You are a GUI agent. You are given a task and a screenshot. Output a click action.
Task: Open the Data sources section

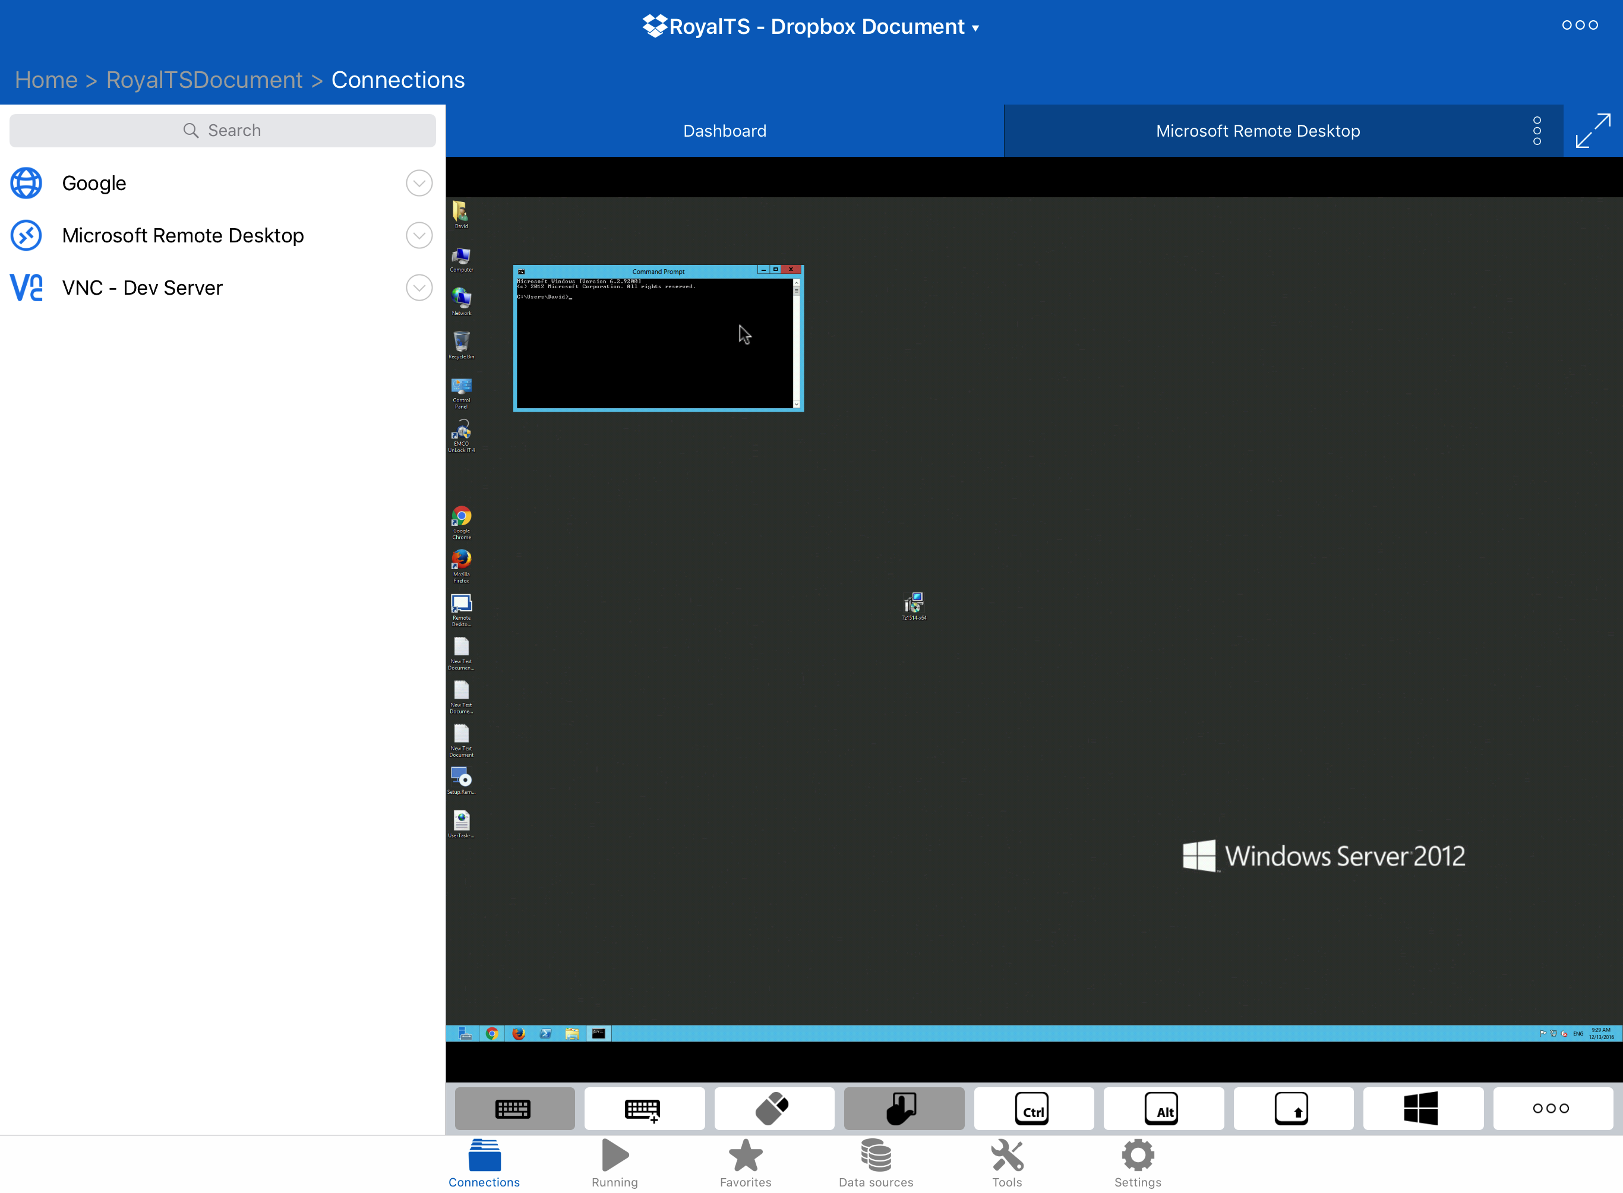click(x=876, y=1163)
